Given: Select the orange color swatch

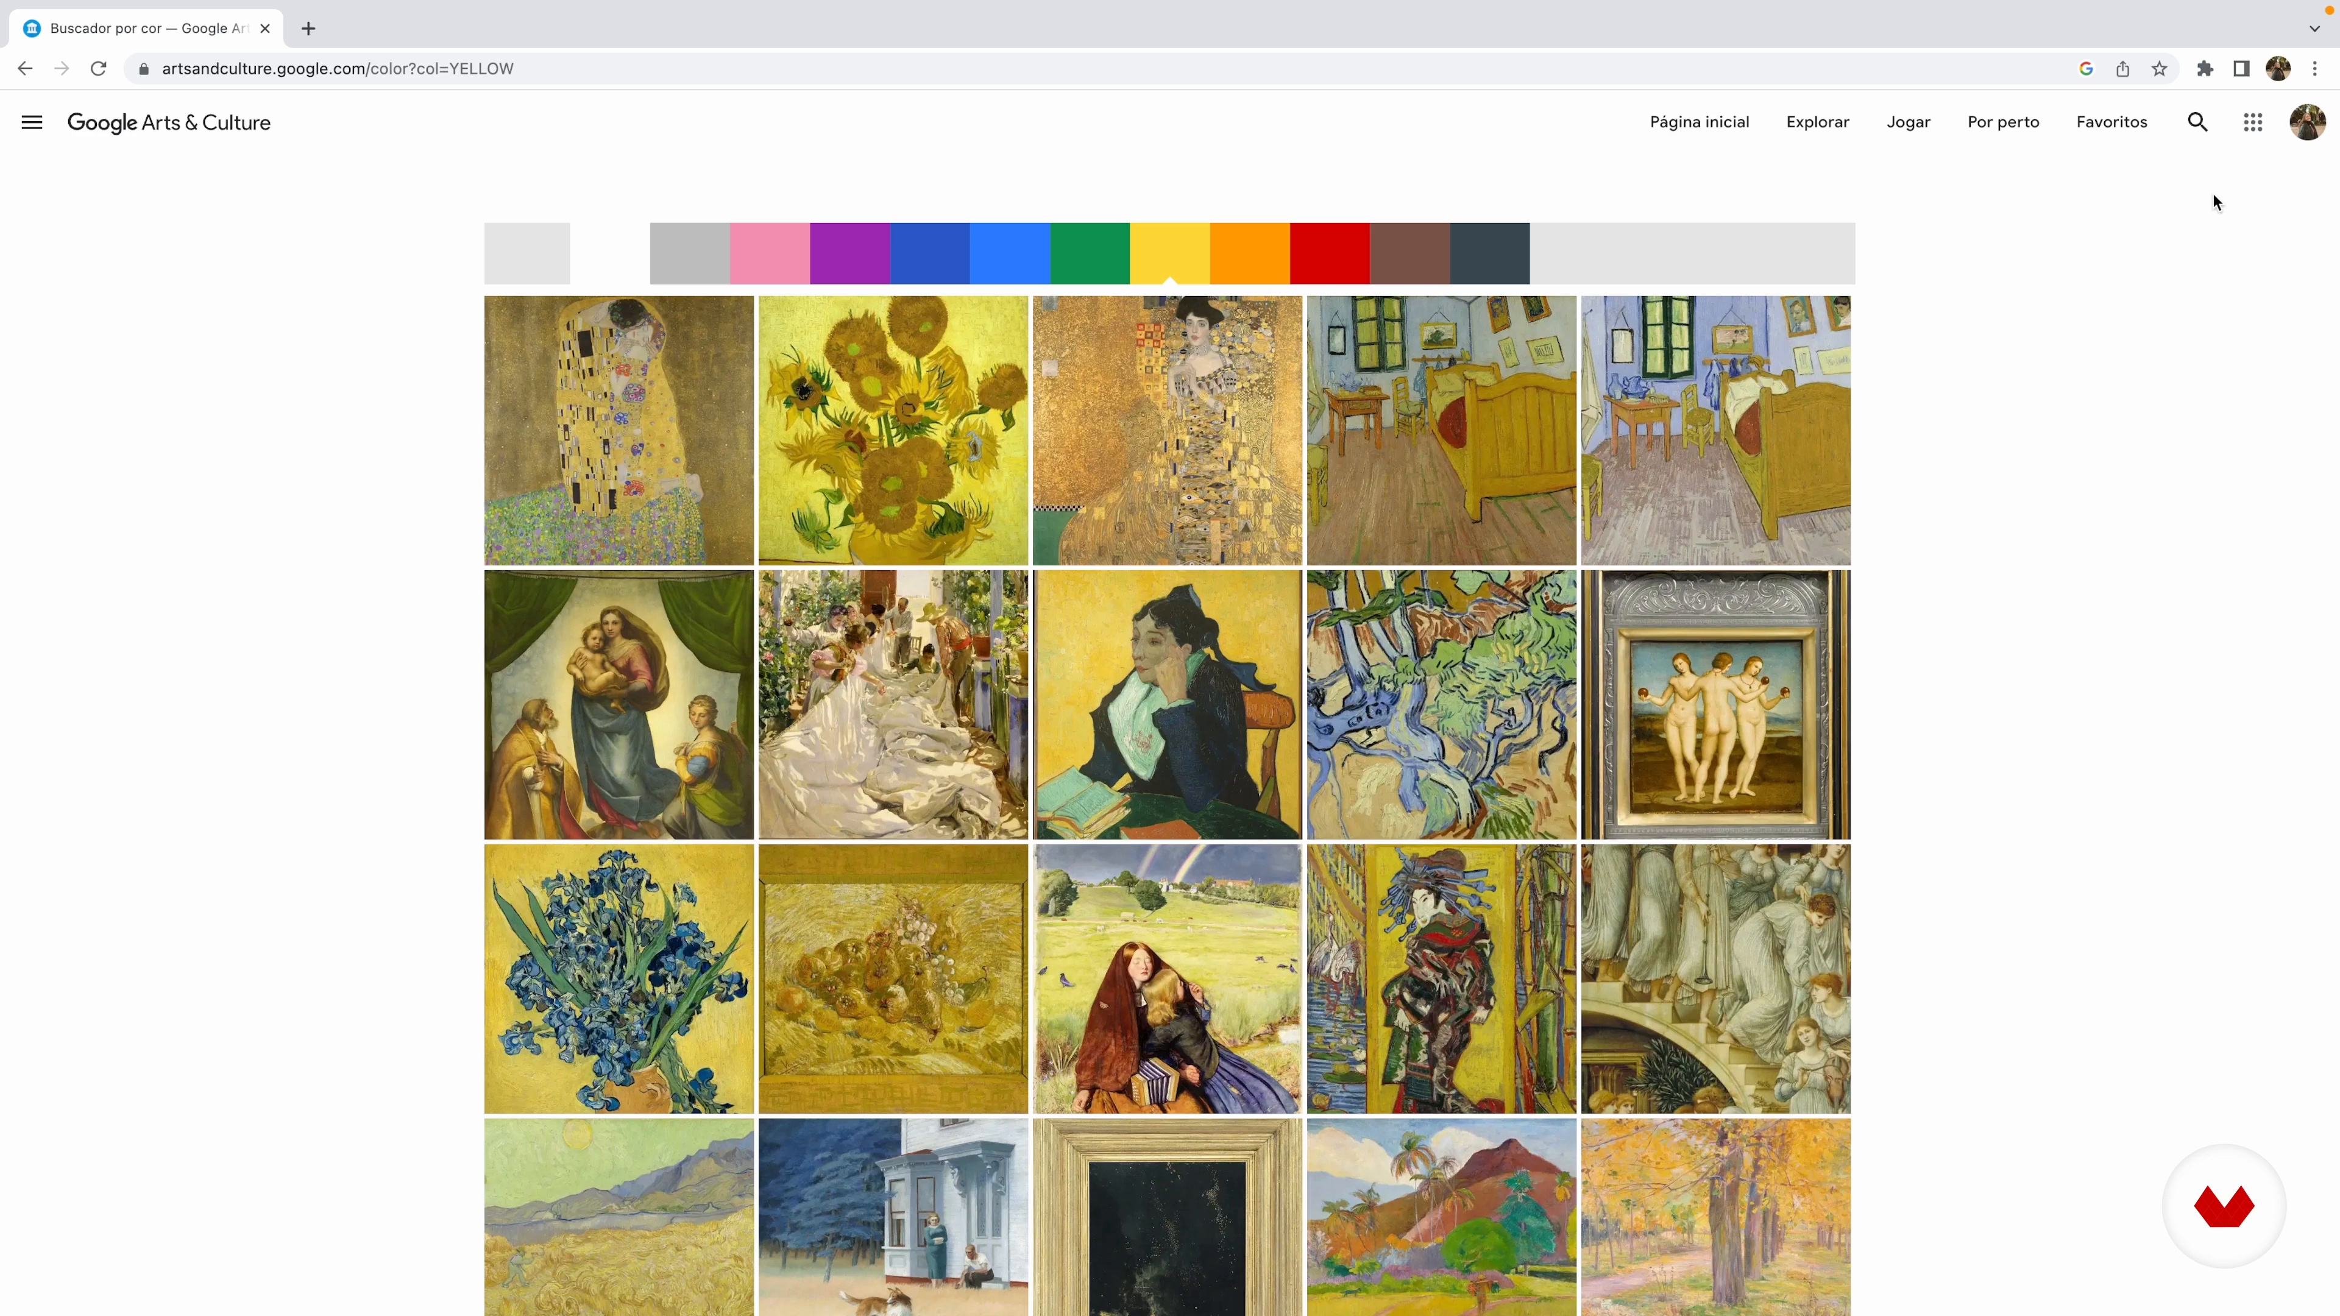Looking at the screenshot, I should tap(1250, 253).
